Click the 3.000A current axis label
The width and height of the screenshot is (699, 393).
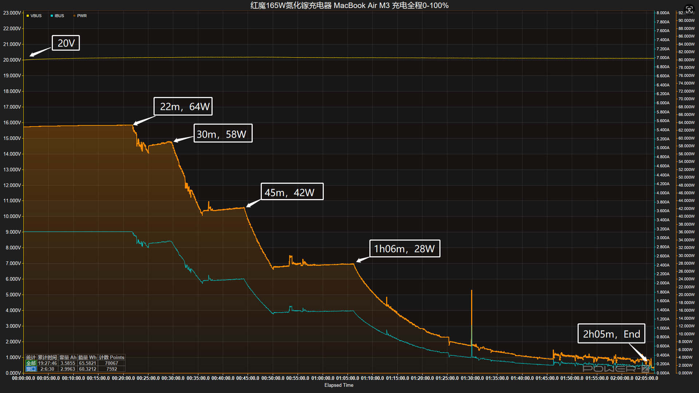click(663, 238)
